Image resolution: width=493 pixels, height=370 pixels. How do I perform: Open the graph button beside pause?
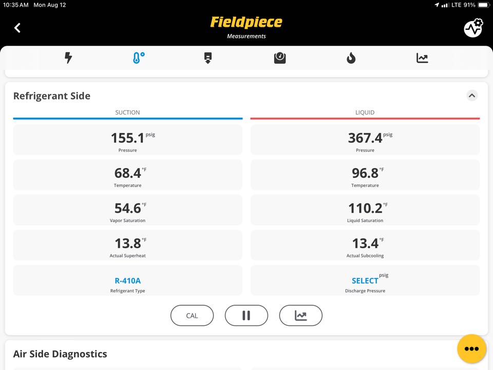pyautogui.click(x=301, y=316)
